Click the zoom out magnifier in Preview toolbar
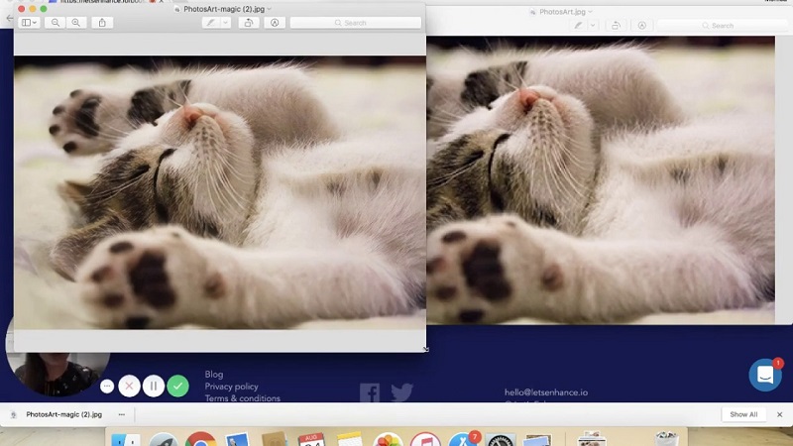Screen dimensions: 793x446 pyautogui.click(x=56, y=23)
